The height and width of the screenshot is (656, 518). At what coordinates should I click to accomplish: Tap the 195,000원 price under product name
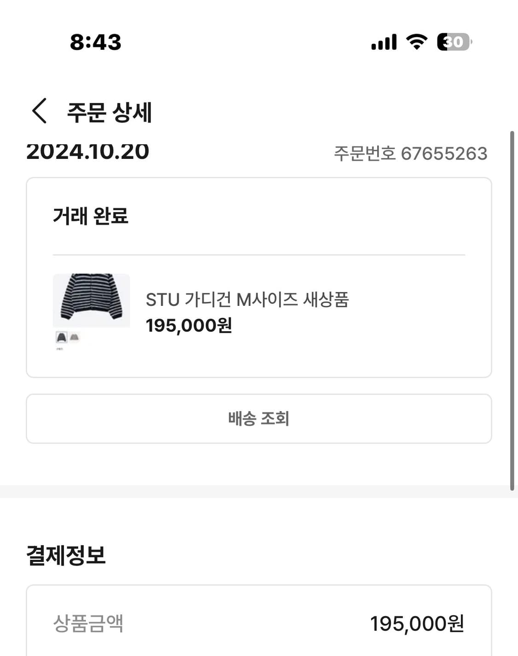pyautogui.click(x=189, y=326)
